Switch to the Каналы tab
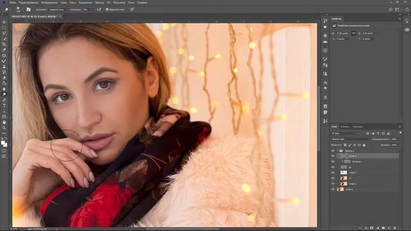The width and height of the screenshot is (411, 231). [345, 127]
